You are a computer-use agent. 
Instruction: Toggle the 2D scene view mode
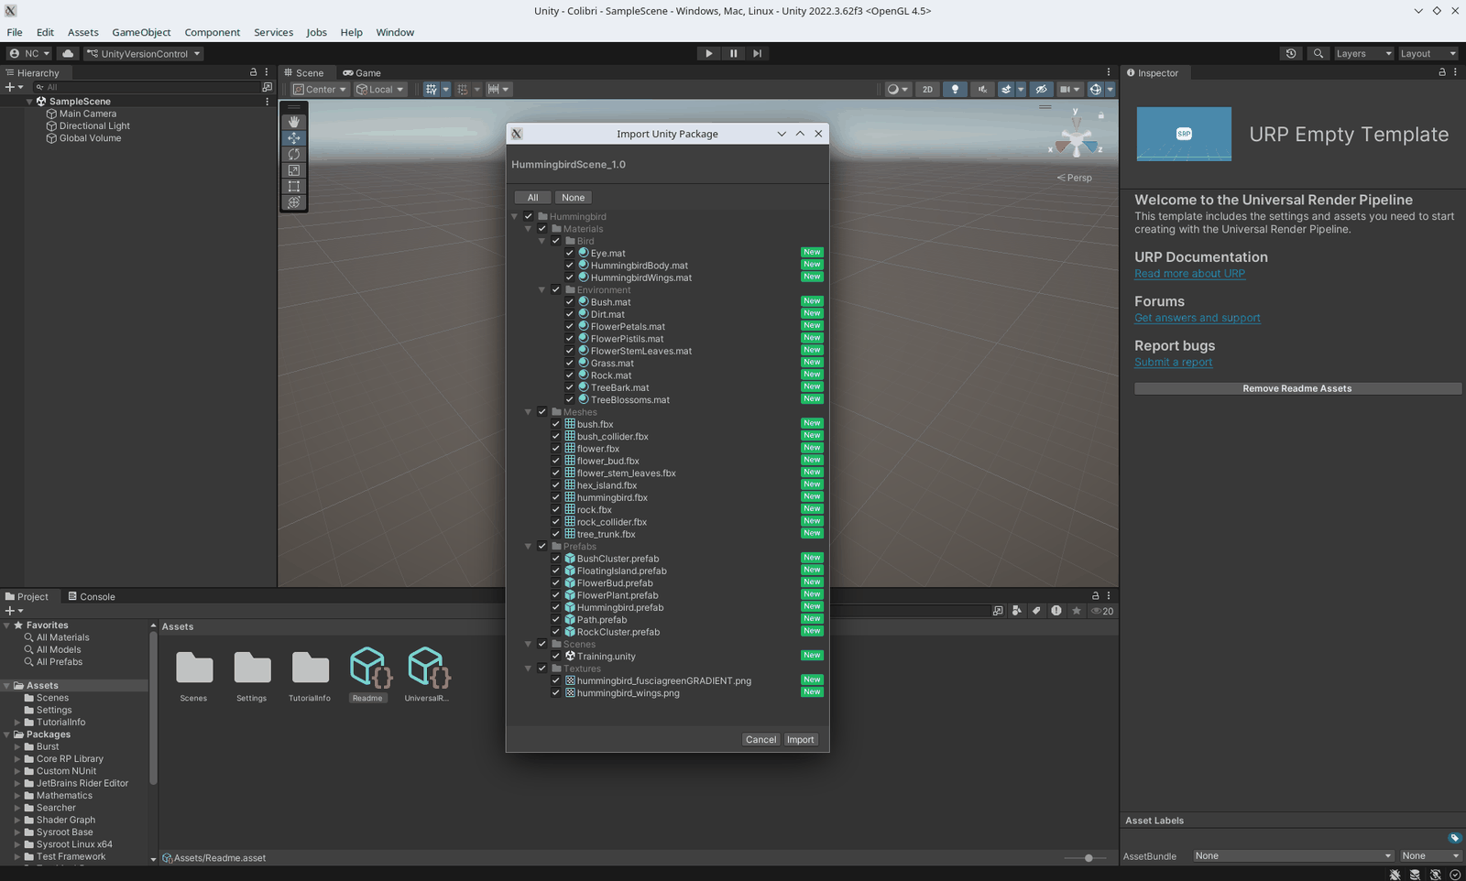927,89
